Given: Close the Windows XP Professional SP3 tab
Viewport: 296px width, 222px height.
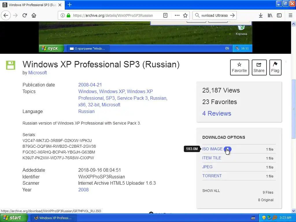Looking at the screenshot, I should click(x=60, y=5).
